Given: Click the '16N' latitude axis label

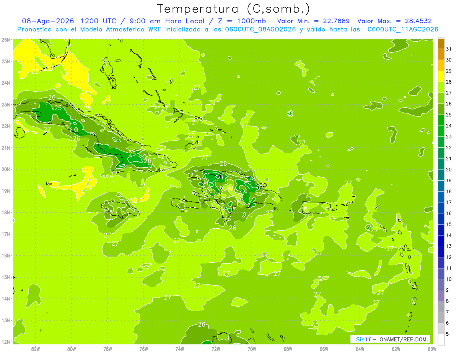Looking at the screenshot, I should pyautogui.click(x=6, y=255).
